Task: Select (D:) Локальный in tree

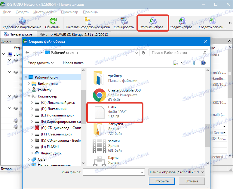Action: [x=54, y=109]
